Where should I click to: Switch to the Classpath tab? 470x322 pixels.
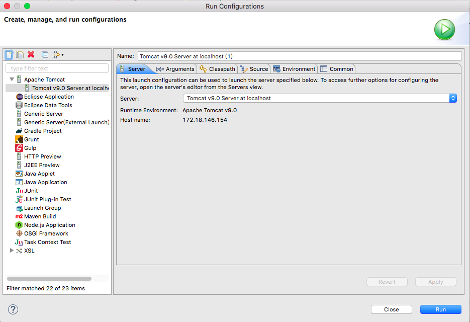pos(217,69)
